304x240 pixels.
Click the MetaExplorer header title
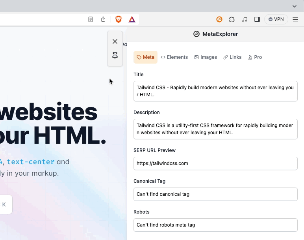(x=220, y=34)
